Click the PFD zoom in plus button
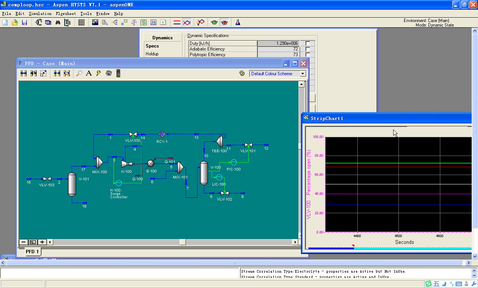Screen dimensions: 478x288 42,242
